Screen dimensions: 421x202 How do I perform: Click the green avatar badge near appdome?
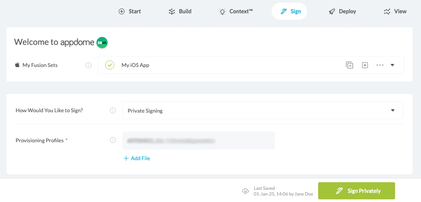[x=102, y=43]
